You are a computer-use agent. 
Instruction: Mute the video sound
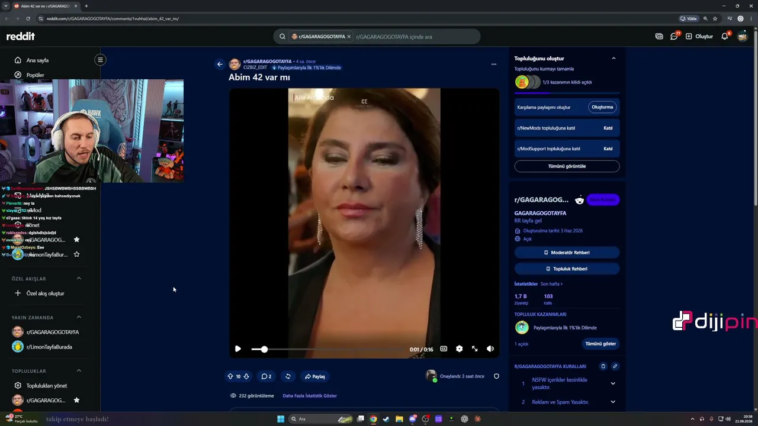tap(490, 349)
